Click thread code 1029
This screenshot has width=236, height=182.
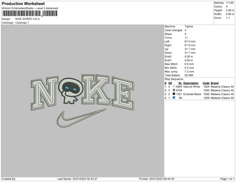tap(206, 98)
